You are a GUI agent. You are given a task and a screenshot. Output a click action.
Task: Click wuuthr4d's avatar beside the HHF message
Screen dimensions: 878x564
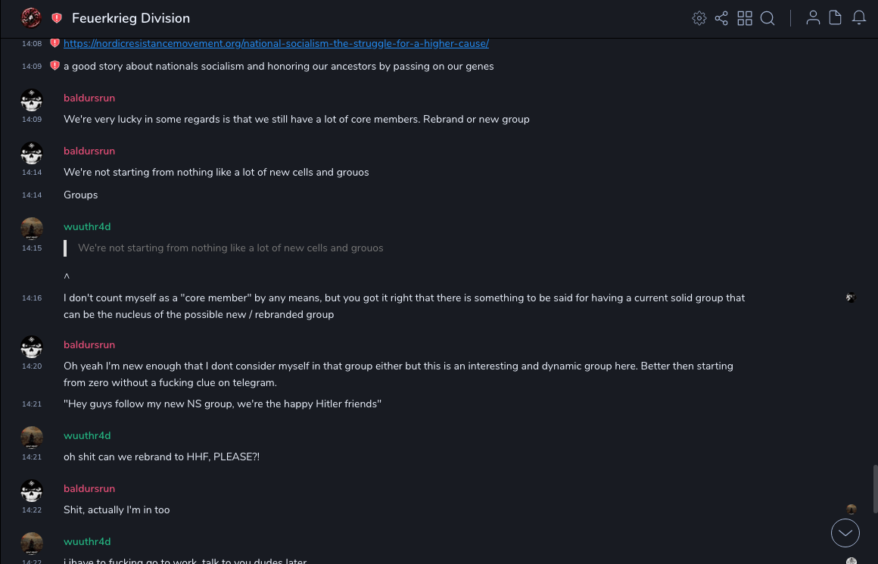click(32, 438)
